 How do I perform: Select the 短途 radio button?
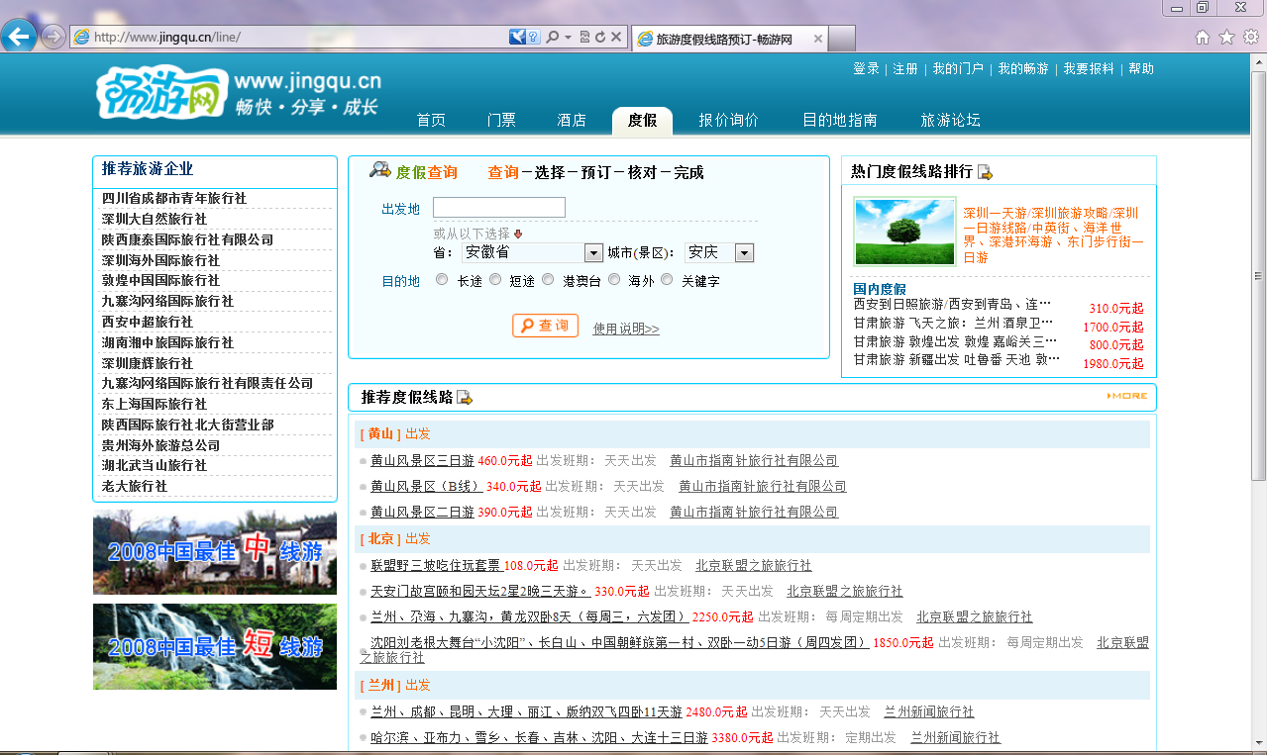click(495, 280)
